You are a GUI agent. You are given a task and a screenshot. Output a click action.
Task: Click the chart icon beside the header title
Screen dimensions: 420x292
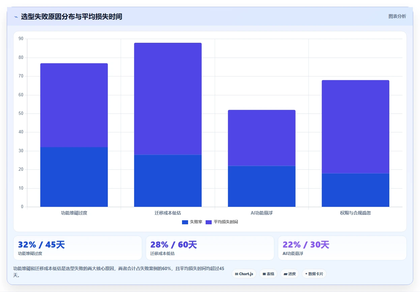[16, 17]
